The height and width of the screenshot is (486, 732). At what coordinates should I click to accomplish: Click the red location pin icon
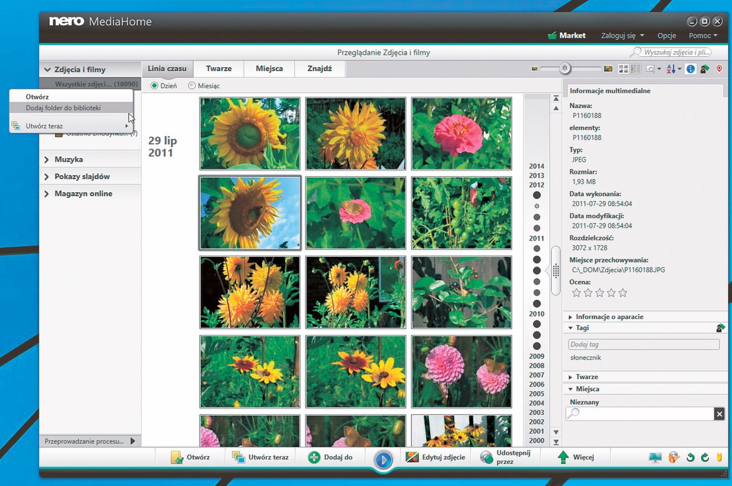tap(719, 69)
